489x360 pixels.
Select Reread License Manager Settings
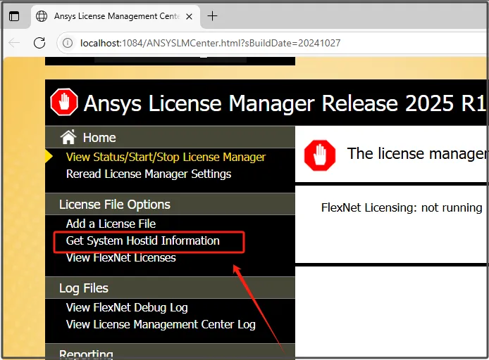(x=149, y=174)
